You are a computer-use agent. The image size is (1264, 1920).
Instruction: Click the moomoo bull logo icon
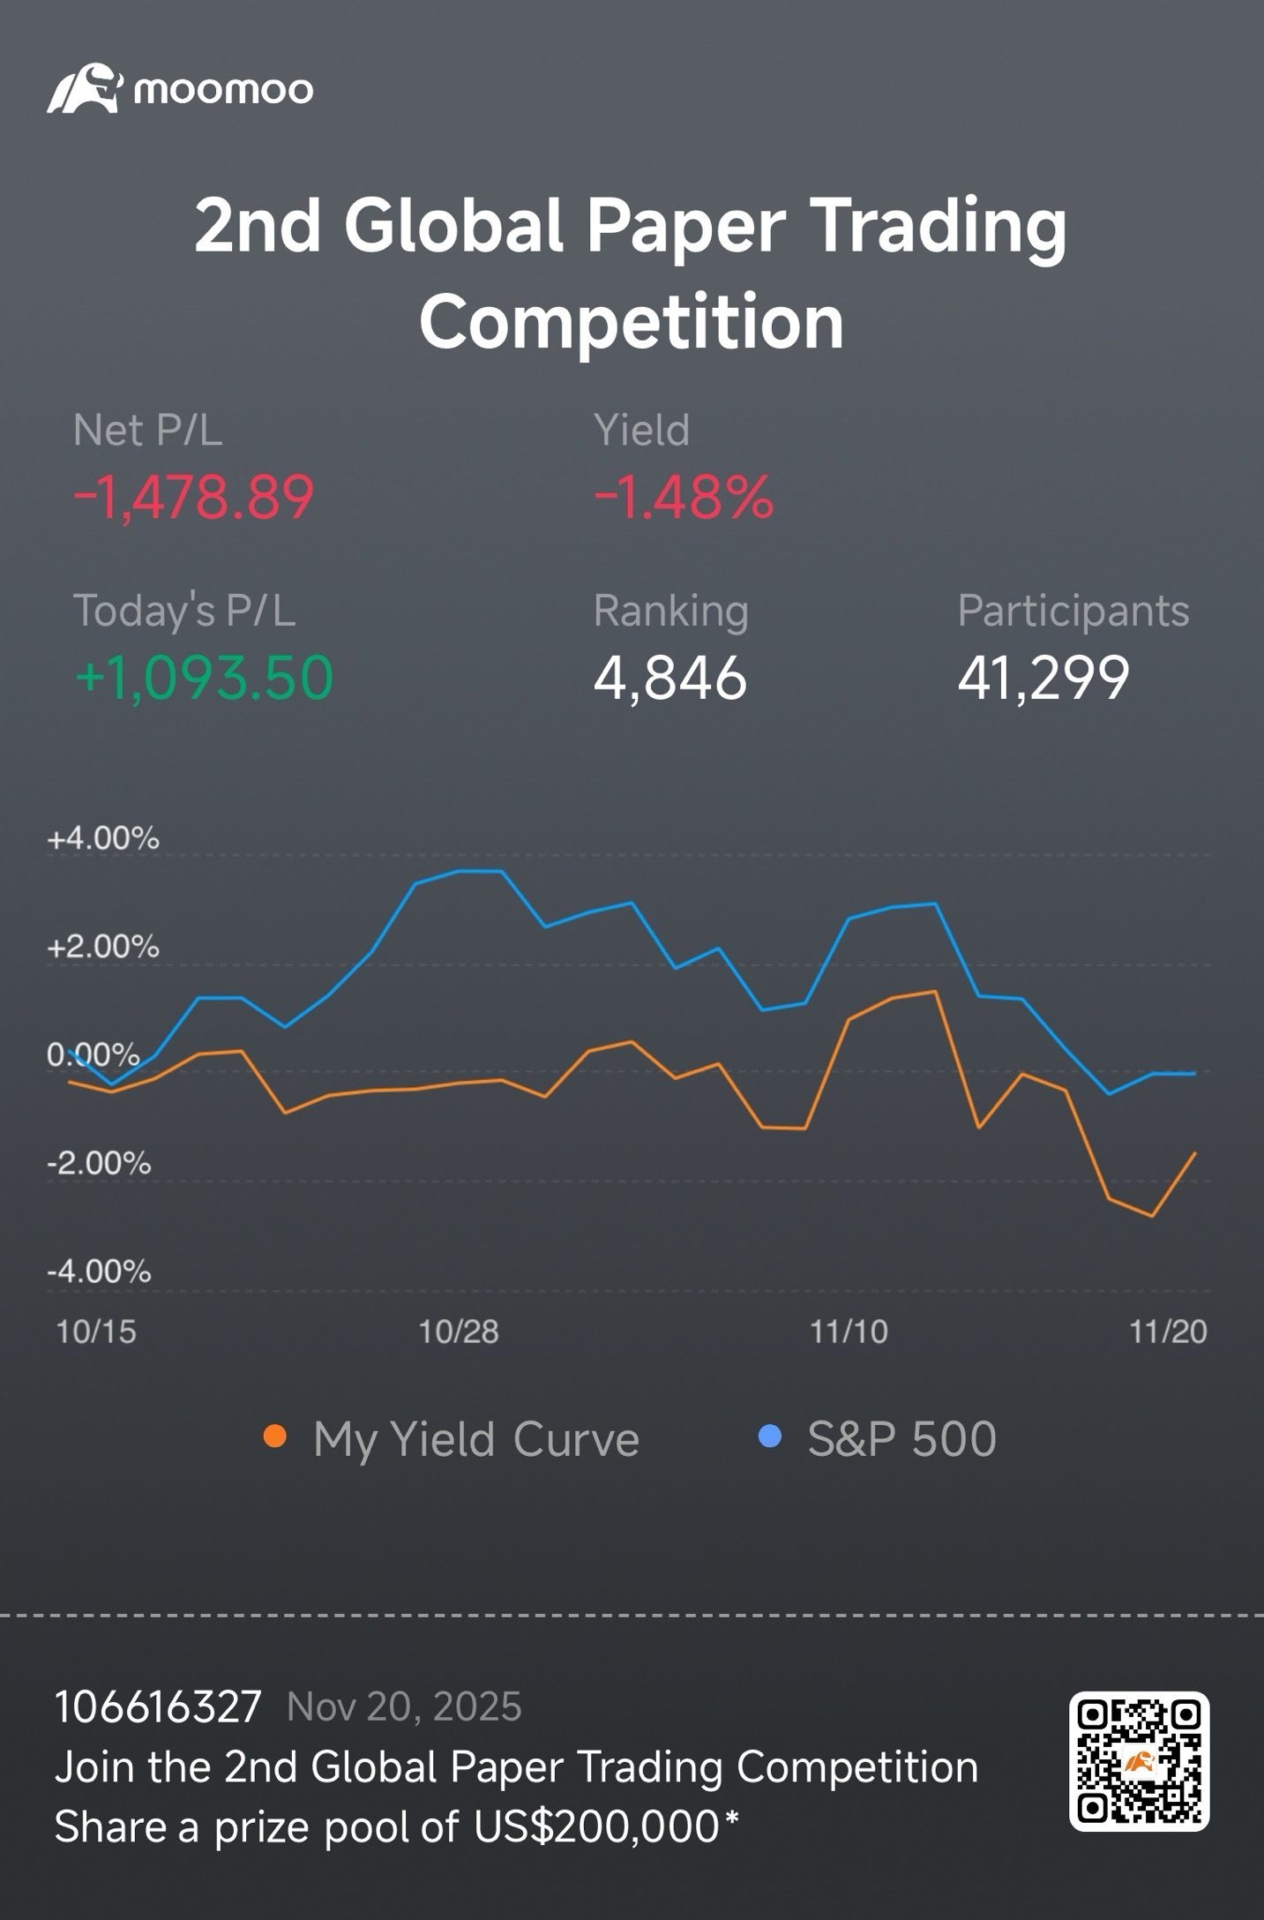85,88
